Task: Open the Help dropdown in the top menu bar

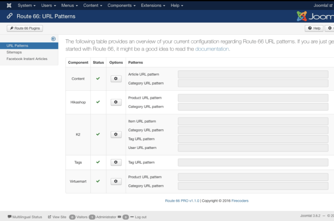Action: (x=177, y=5)
